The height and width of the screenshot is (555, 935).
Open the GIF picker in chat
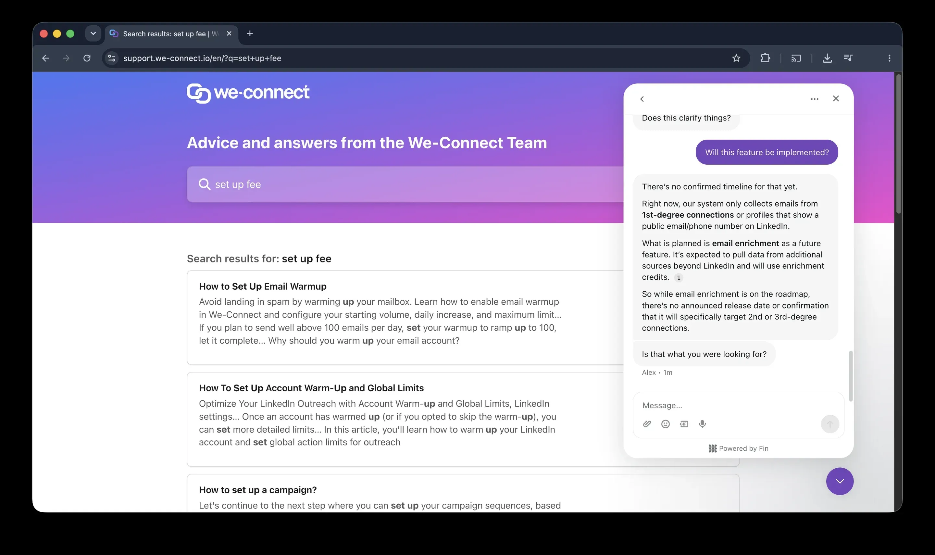[684, 424]
